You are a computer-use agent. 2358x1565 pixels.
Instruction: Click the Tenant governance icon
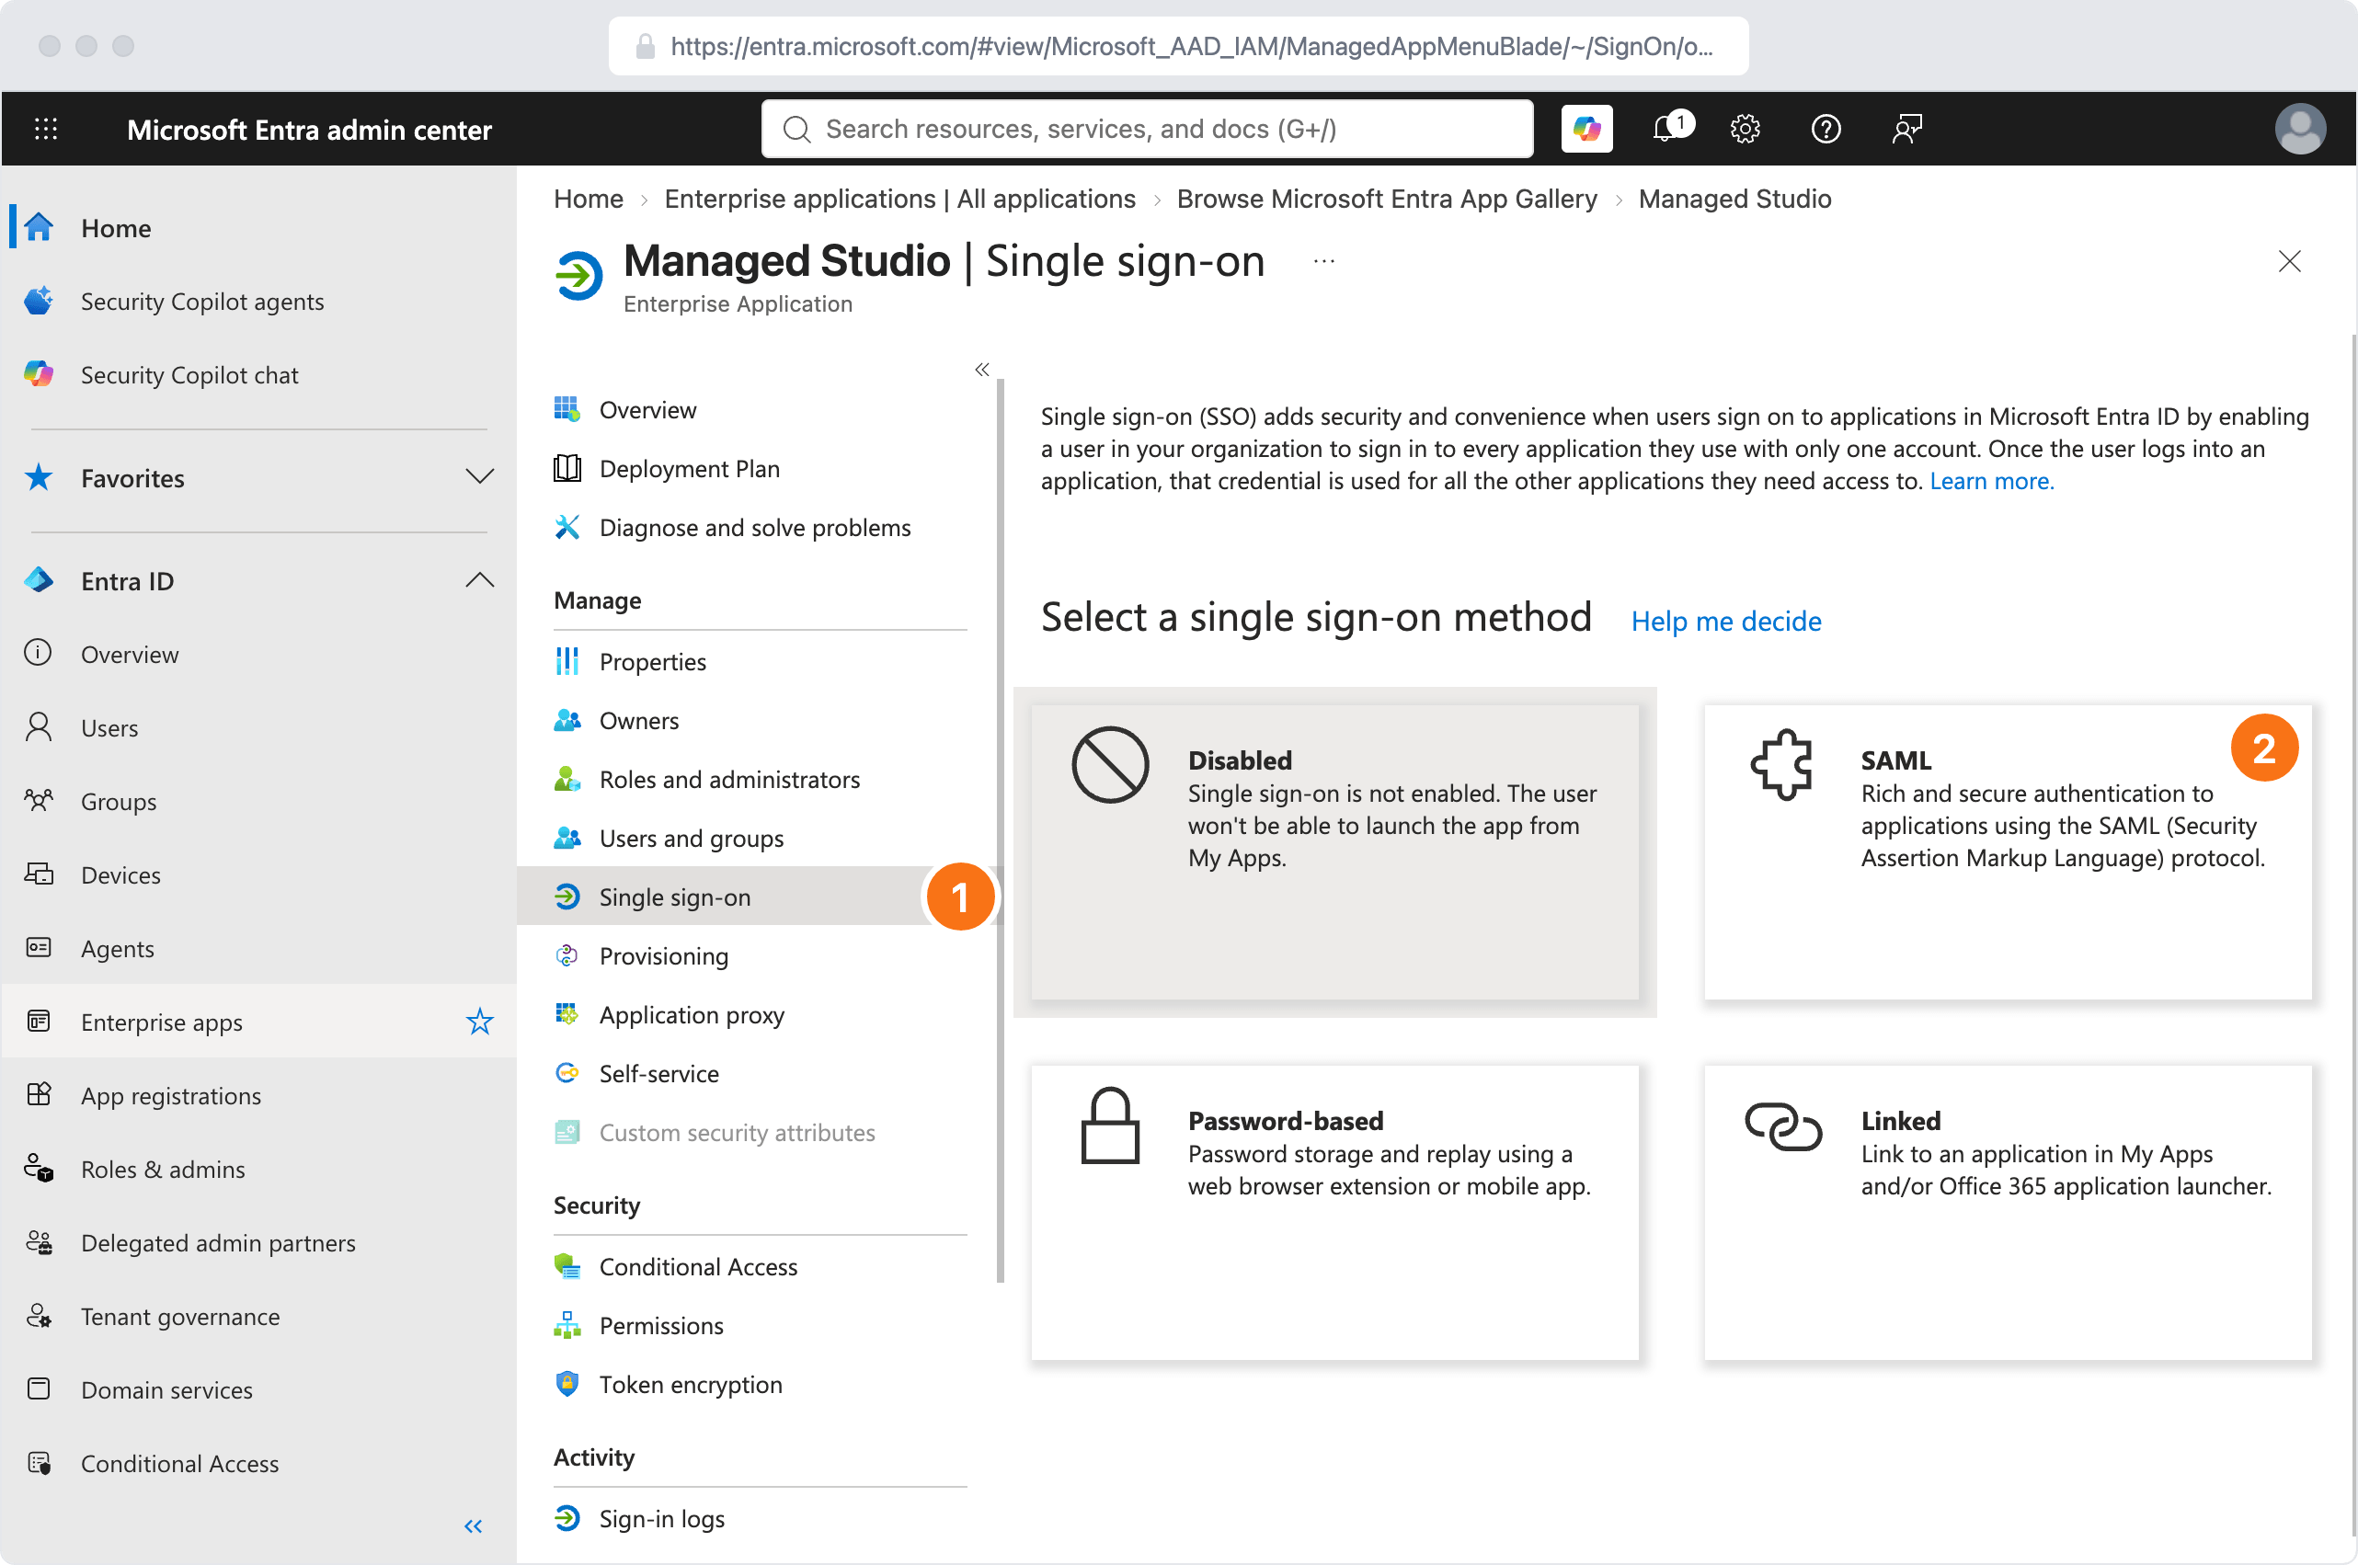(x=39, y=1316)
